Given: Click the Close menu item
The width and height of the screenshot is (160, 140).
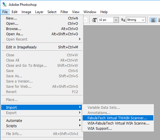Looking at the screenshot, I should (42, 55).
